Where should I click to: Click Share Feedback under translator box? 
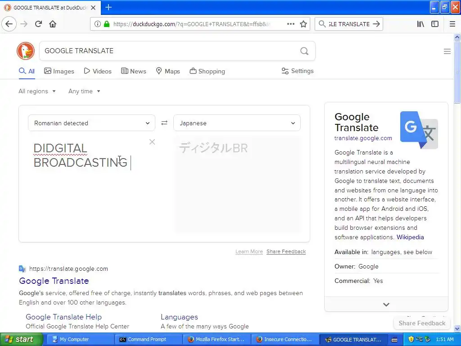point(286,251)
